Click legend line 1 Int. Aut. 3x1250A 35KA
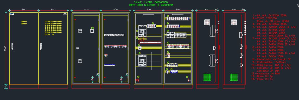The width and height of the screenshot is (299, 100). point(269,16)
